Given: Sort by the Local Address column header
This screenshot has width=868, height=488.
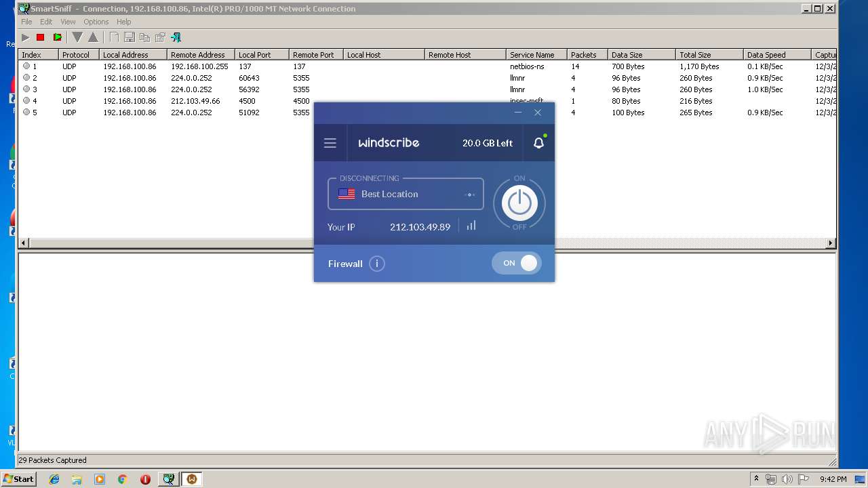Looking at the screenshot, I should point(133,55).
